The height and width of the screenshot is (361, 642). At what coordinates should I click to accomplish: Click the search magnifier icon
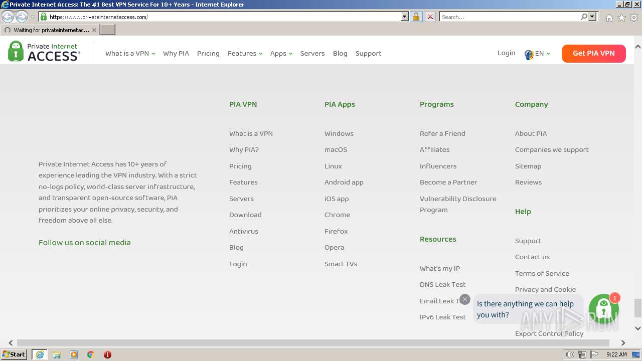coord(584,17)
